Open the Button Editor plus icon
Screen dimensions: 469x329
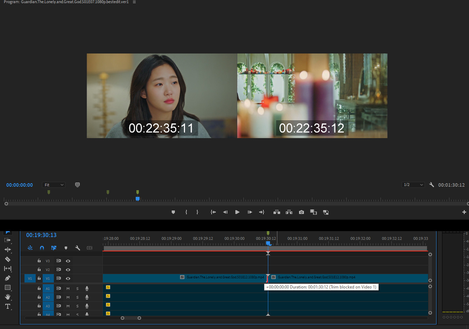tap(464, 212)
